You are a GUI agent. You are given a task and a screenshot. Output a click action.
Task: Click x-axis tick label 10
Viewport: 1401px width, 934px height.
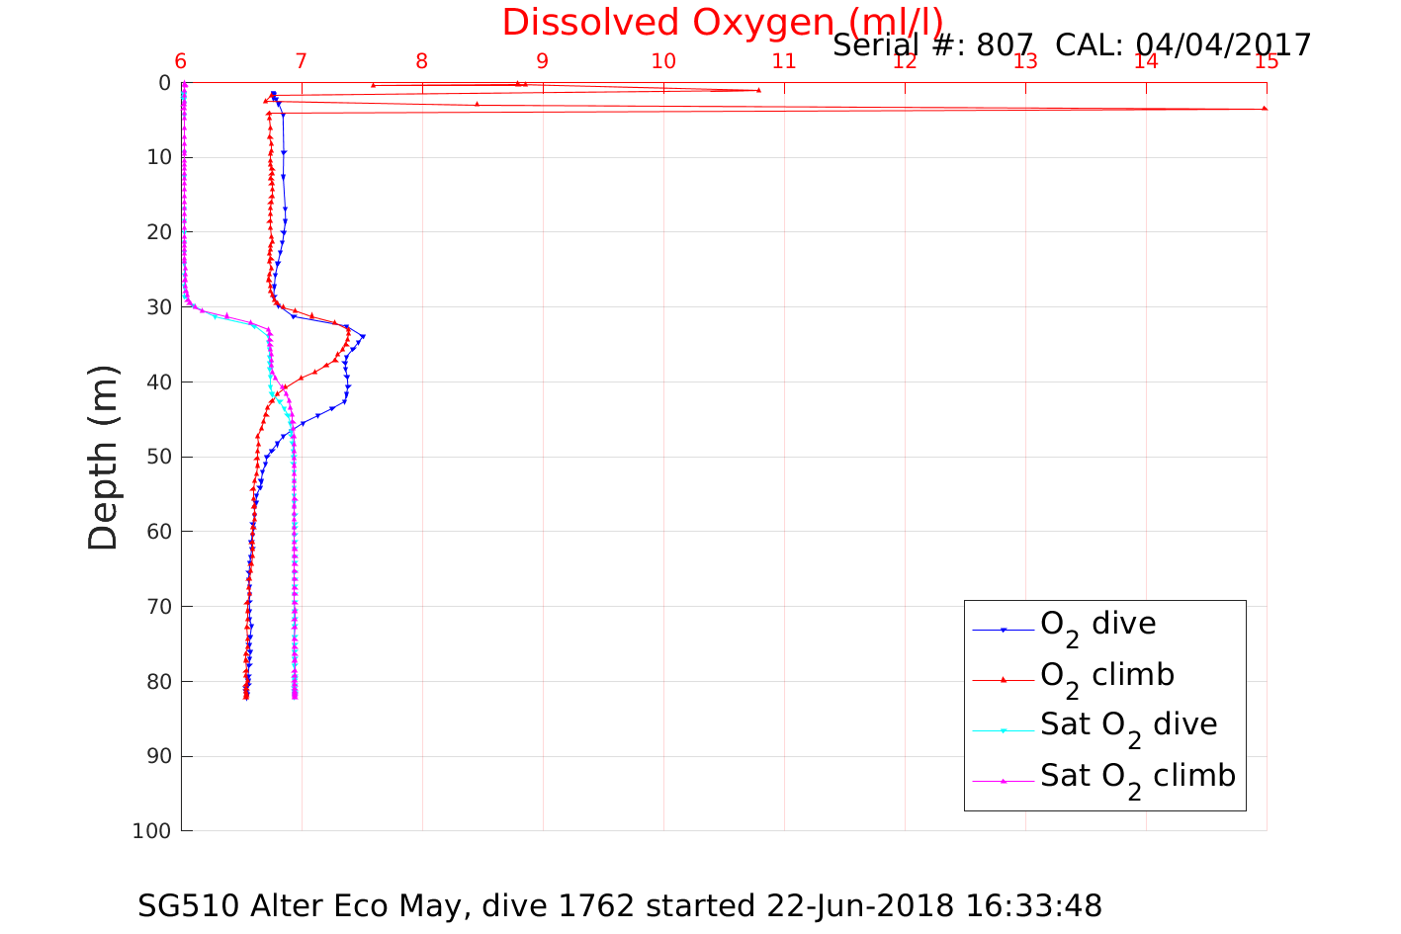click(x=663, y=62)
